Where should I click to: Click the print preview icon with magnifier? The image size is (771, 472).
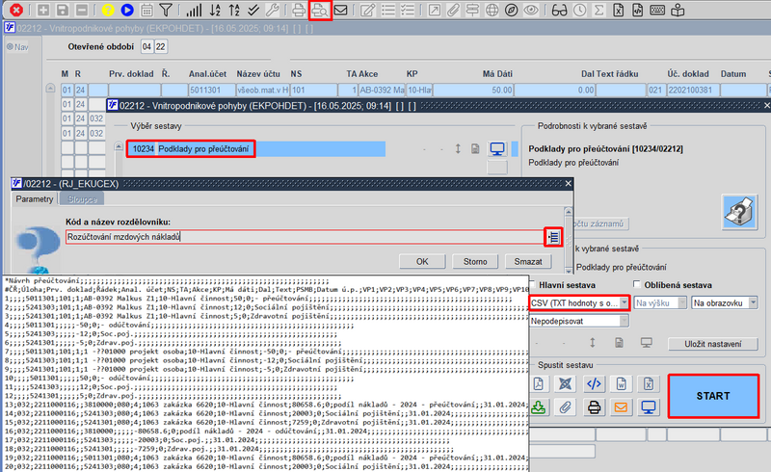pos(320,10)
